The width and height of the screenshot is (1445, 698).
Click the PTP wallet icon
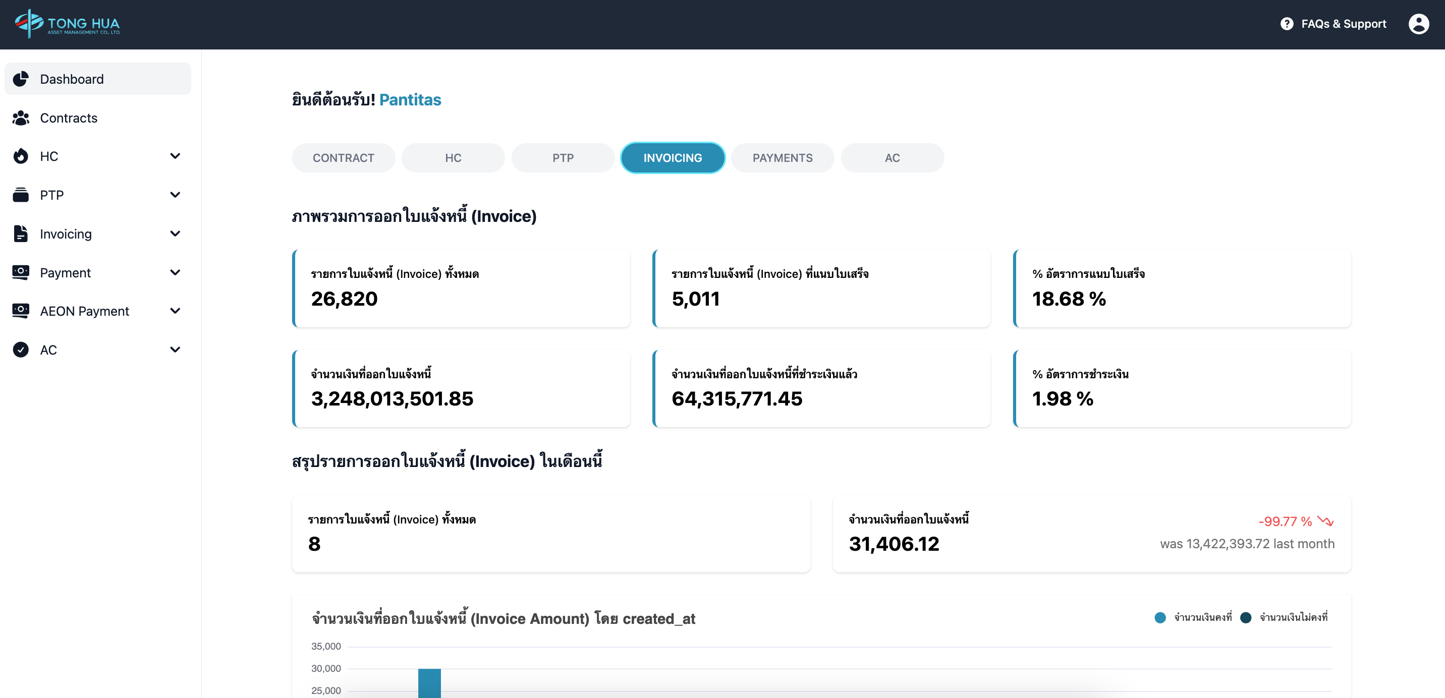tap(21, 195)
